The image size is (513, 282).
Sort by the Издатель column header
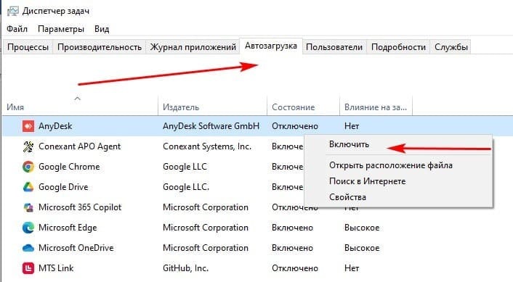(213, 107)
